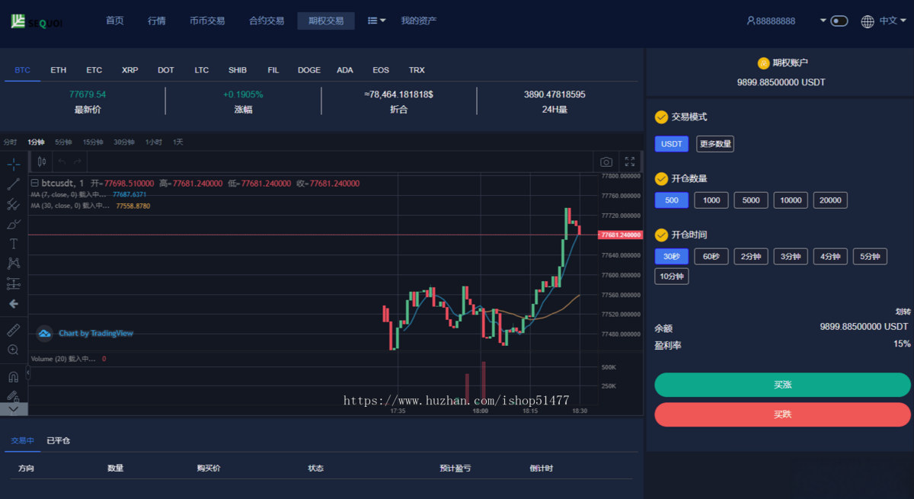
Task: Select the brush drawing tool
Action: pyautogui.click(x=14, y=224)
